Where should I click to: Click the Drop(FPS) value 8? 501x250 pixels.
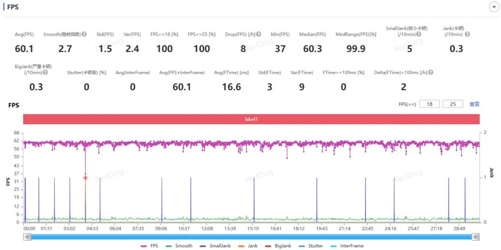243,49
